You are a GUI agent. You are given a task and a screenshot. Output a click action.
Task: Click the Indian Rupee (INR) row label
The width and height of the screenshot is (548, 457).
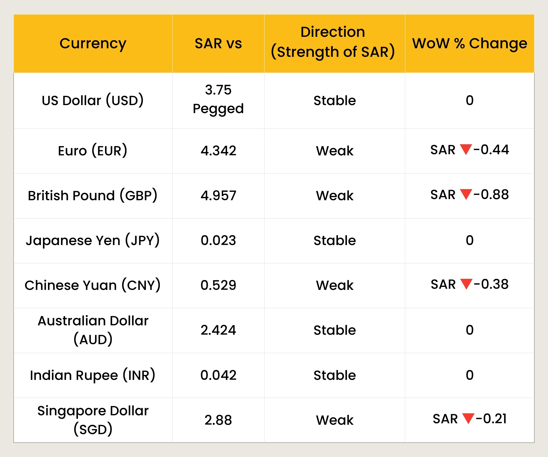pos(92,375)
